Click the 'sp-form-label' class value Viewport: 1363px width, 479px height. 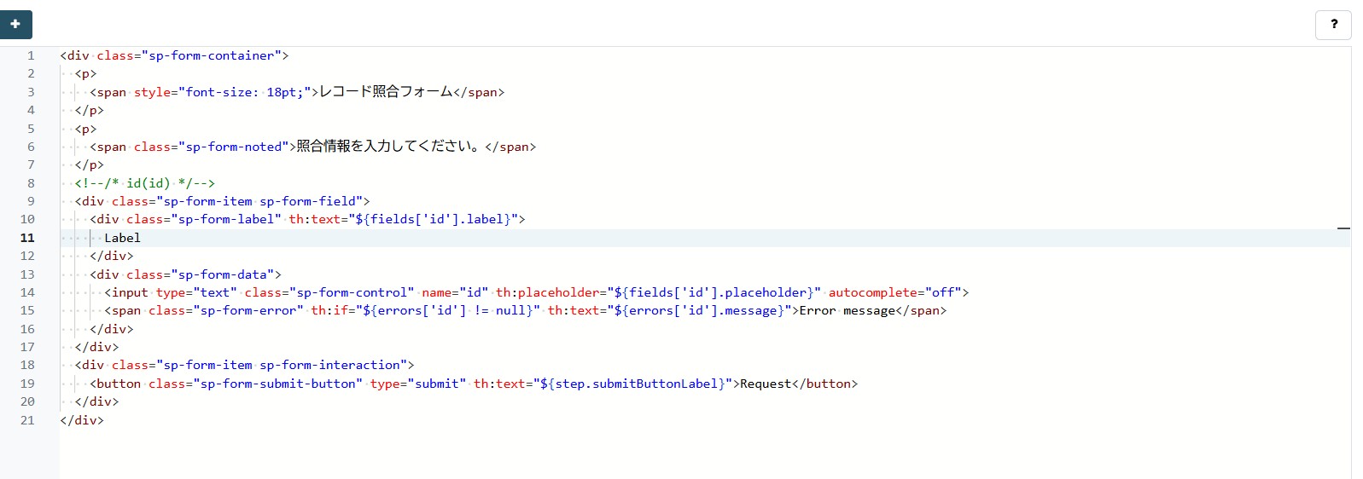(x=226, y=219)
